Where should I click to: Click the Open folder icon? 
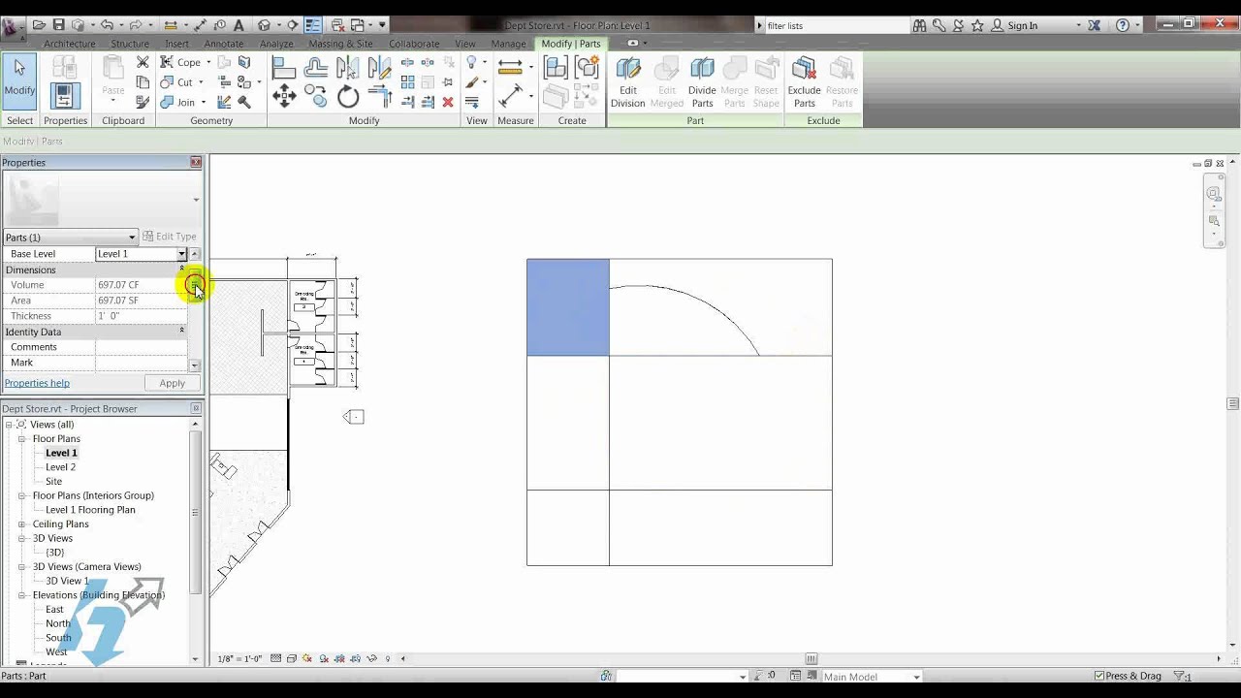[x=39, y=25]
